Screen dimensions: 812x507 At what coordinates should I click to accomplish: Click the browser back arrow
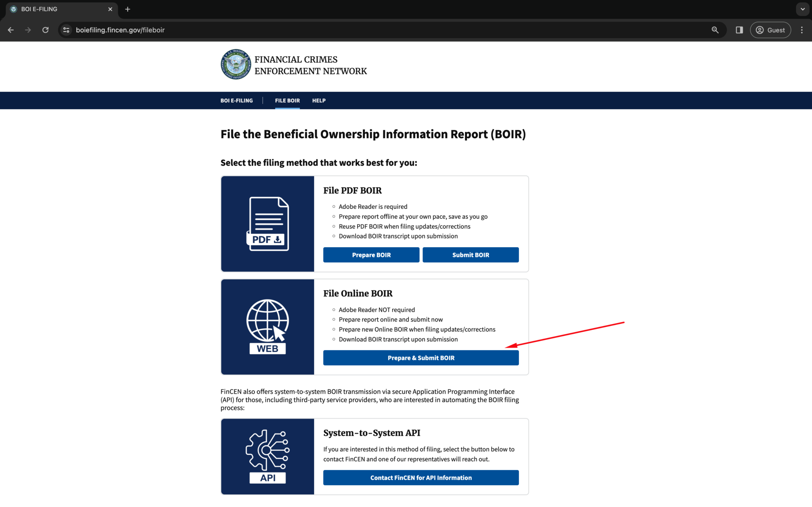(x=10, y=30)
